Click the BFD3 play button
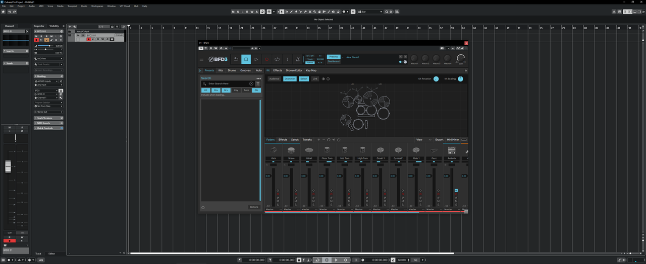The height and width of the screenshot is (264, 646). pyautogui.click(x=256, y=59)
